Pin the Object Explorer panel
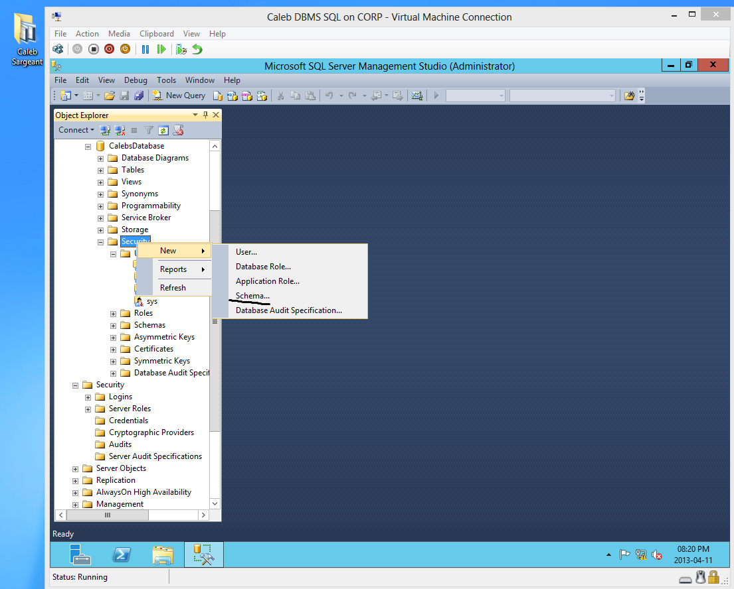The image size is (734, 589). pyautogui.click(x=205, y=115)
